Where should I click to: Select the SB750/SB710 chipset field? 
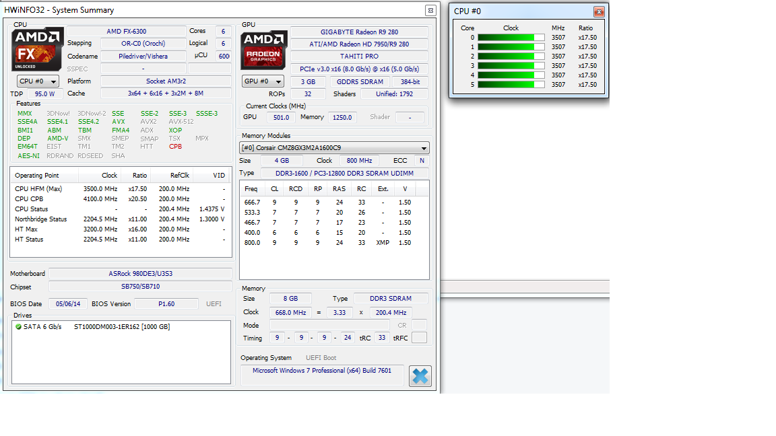click(x=141, y=286)
